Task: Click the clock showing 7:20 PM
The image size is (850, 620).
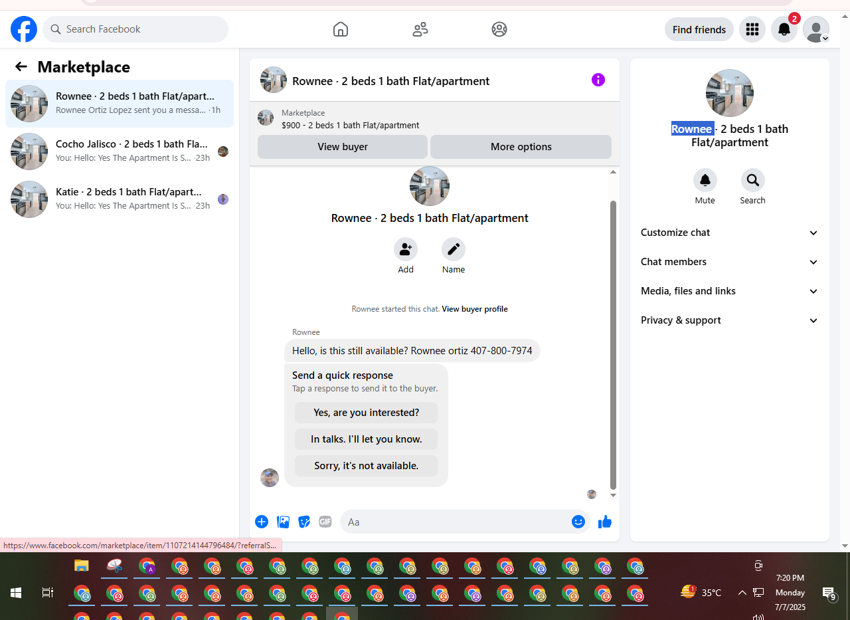Action: [x=790, y=578]
